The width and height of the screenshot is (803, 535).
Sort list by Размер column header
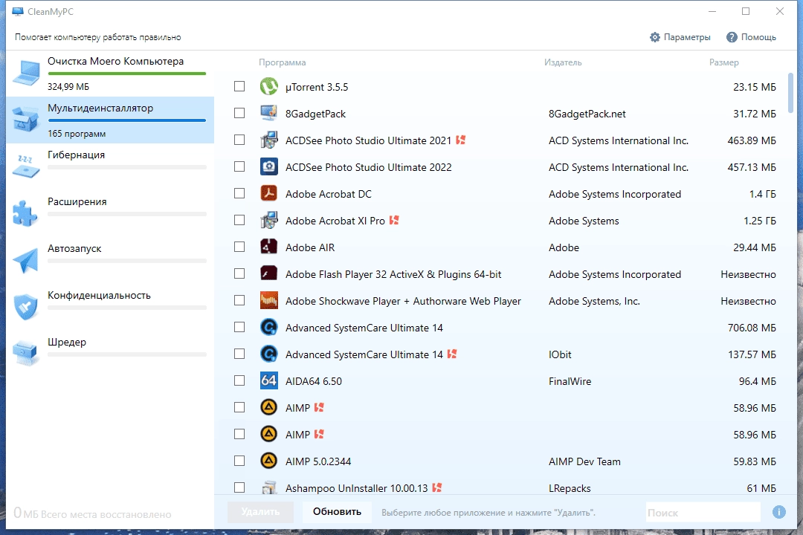pos(723,62)
